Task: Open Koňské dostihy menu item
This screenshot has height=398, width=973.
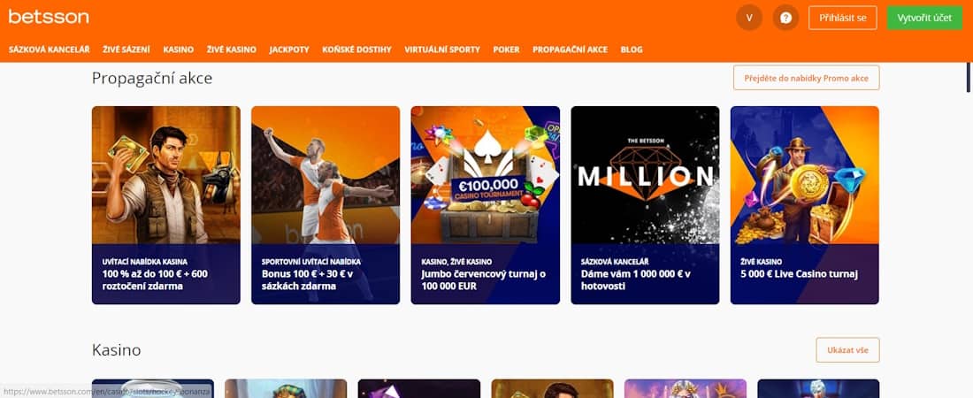Action: coord(356,50)
